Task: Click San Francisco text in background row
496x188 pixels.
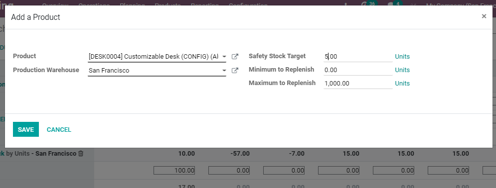Action: [x=56, y=154]
